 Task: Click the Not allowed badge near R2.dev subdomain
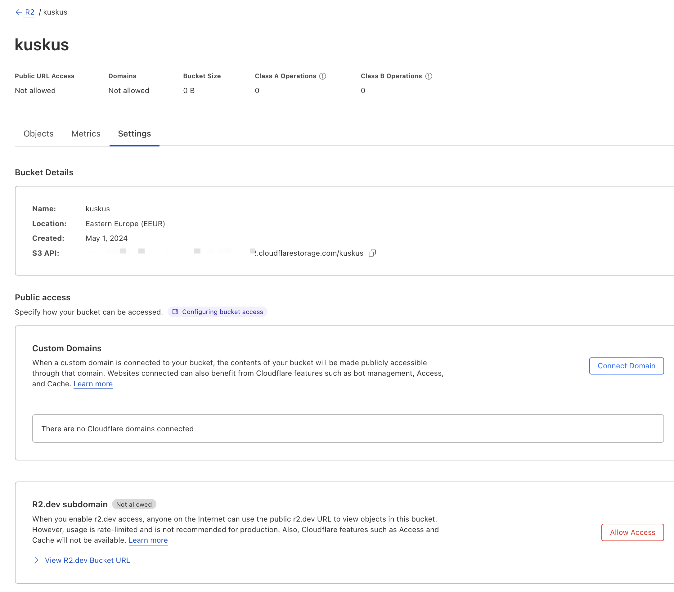click(134, 504)
